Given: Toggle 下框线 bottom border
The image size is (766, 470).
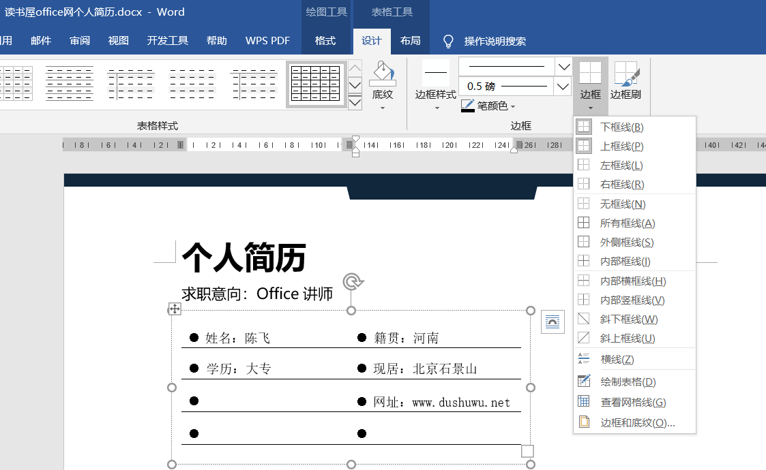Looking at the screenshot, I should (x=621, y=127).
